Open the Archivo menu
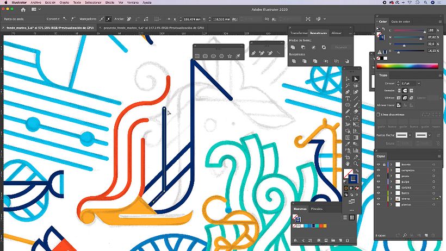 coord(36,3)
